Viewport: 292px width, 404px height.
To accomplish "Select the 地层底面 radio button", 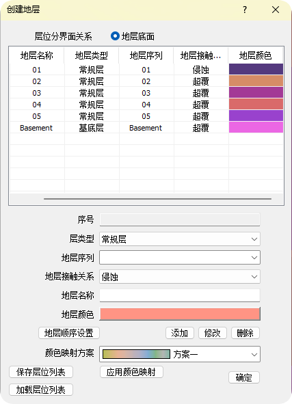I will pyautogui.click(x=115, y=36).
